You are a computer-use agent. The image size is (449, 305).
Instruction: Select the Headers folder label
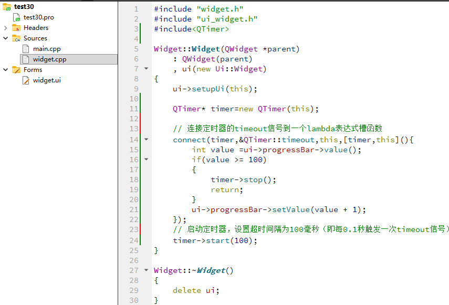coord(36,28)
